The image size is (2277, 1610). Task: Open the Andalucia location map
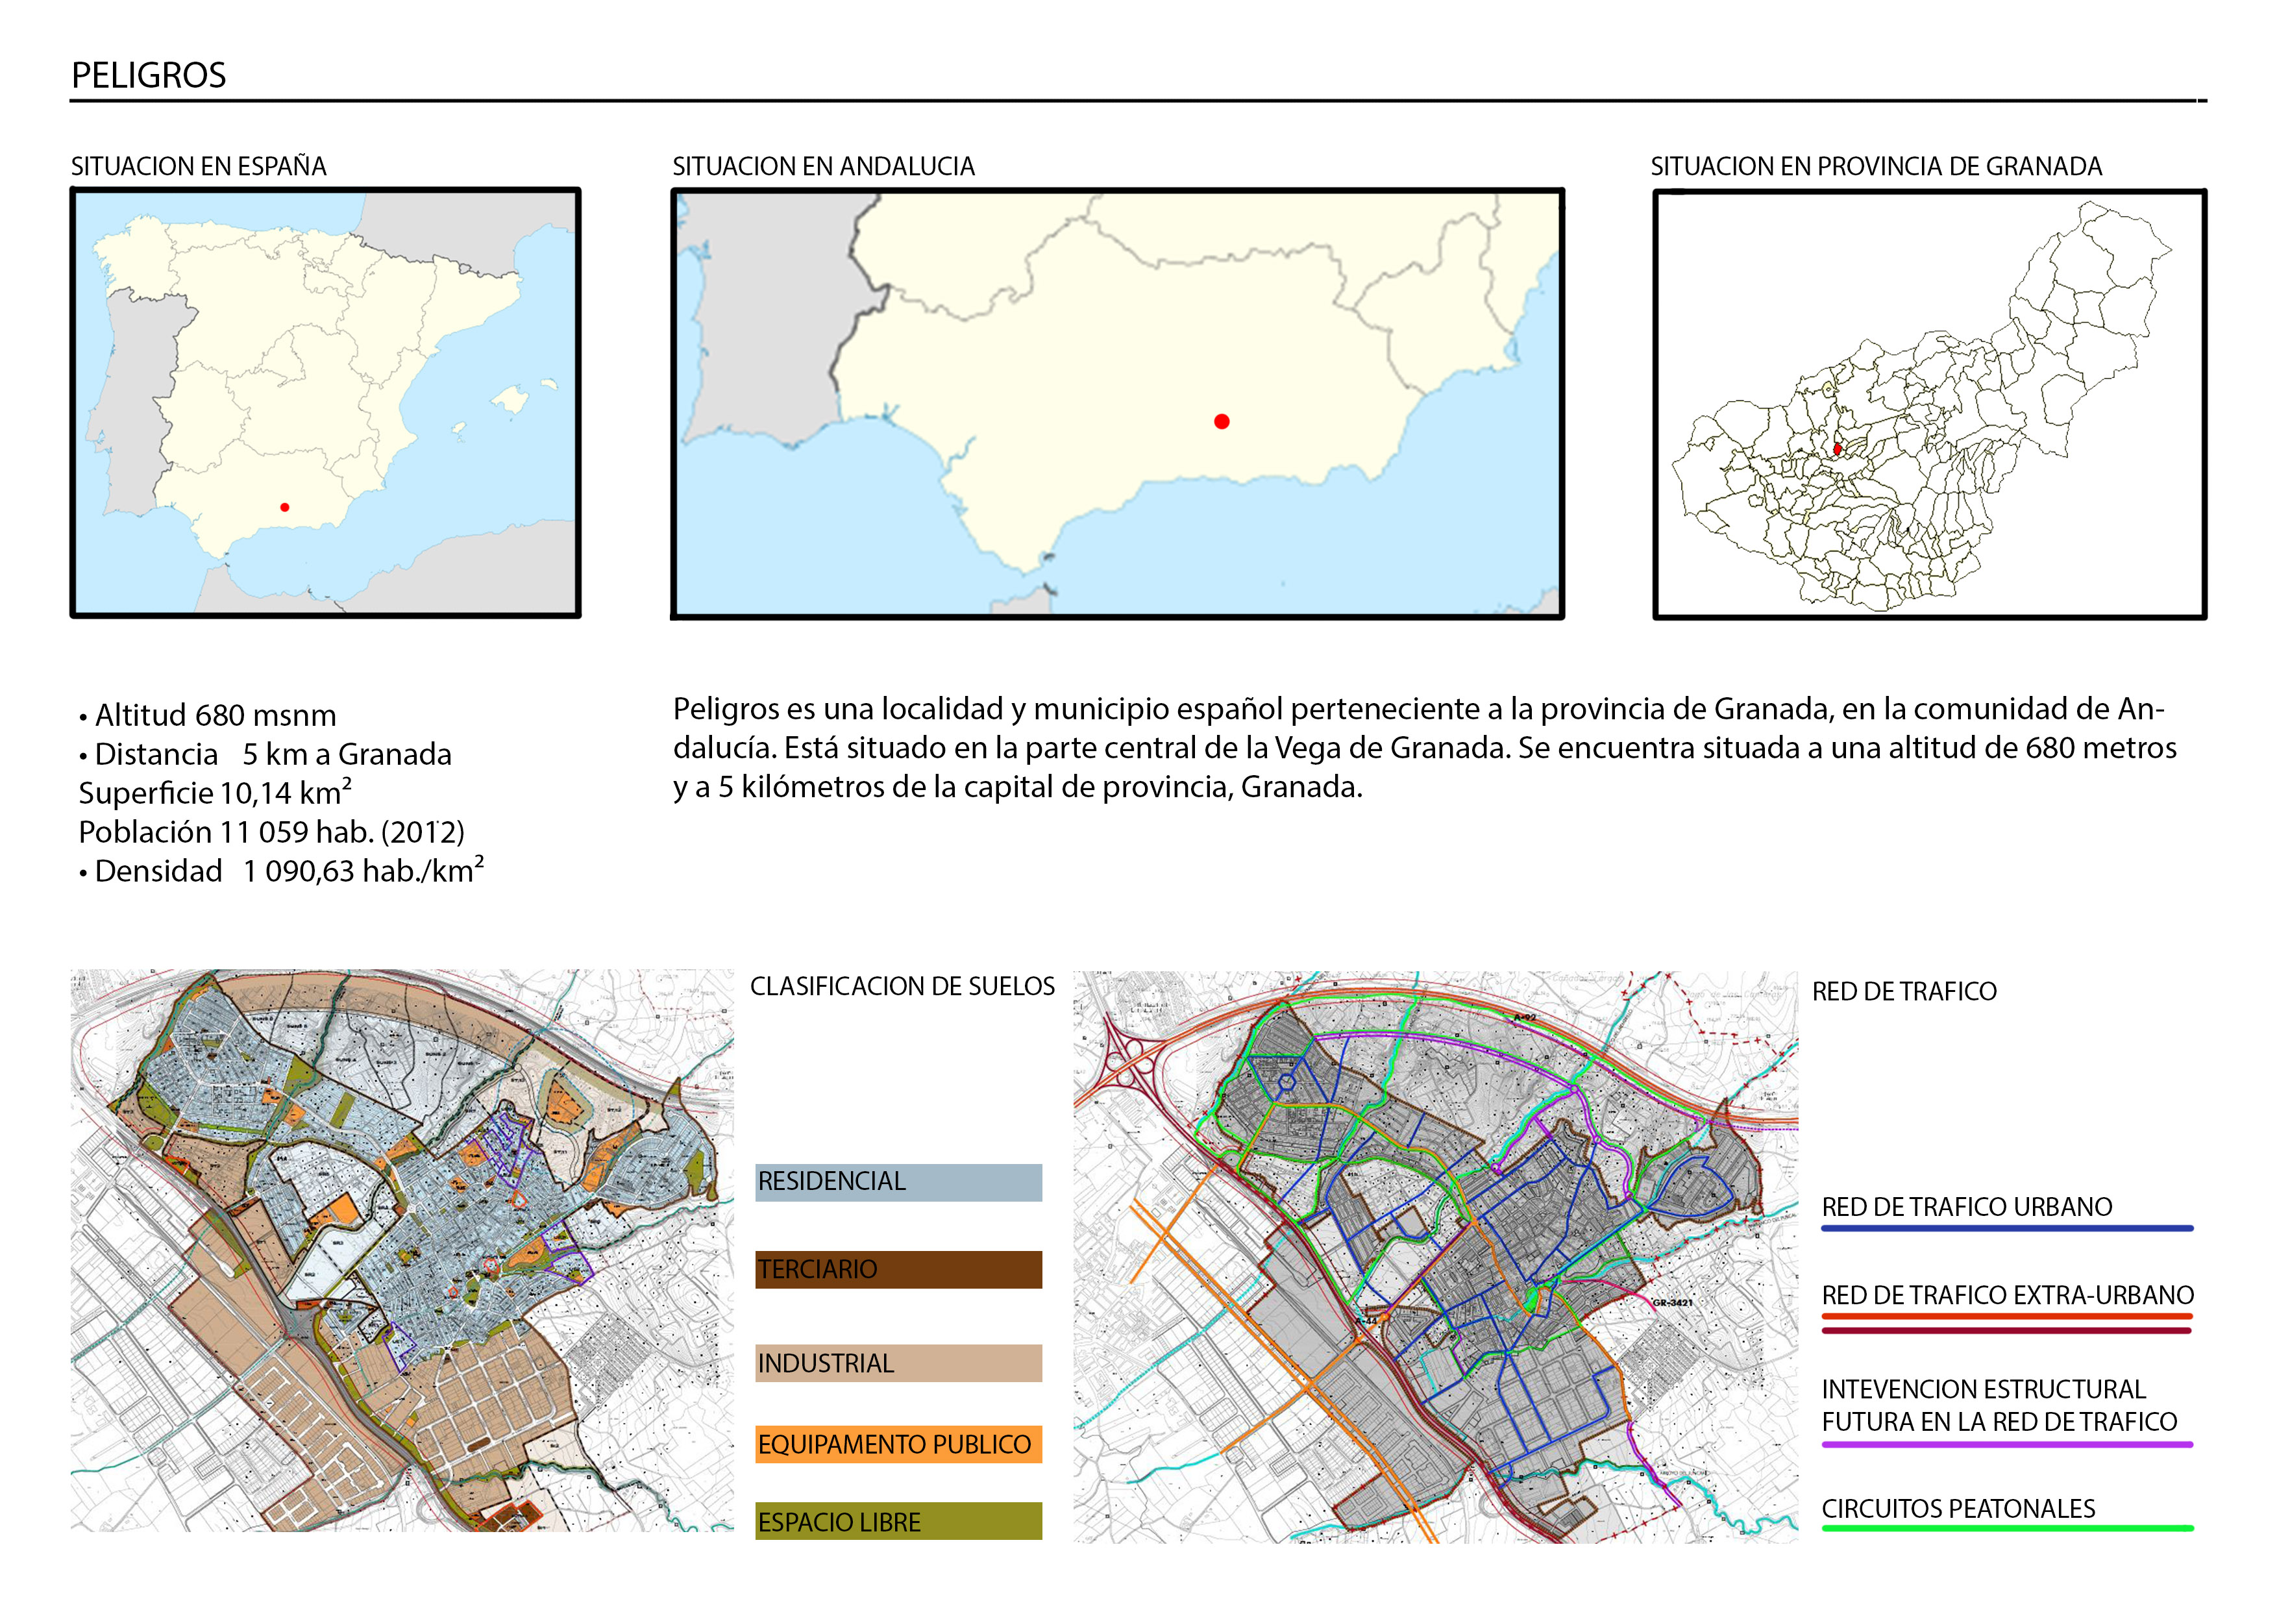[x=1118, y=402]
